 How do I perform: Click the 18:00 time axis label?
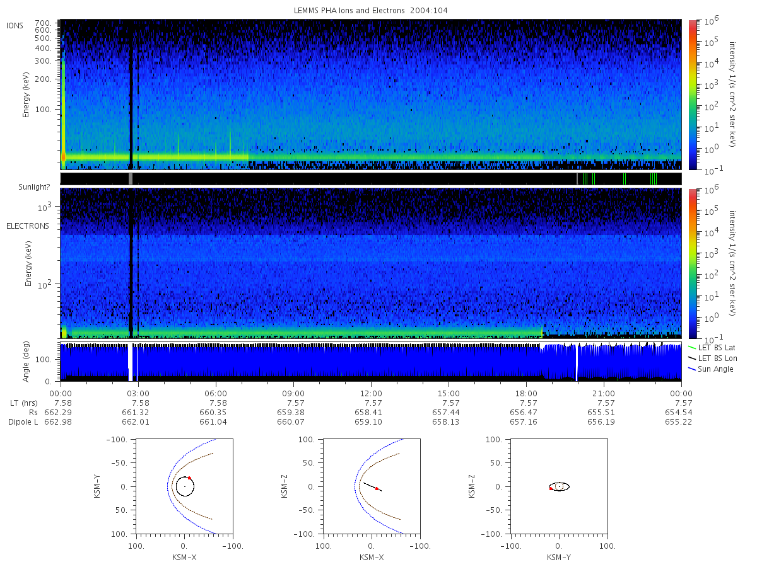coord(527,392)
